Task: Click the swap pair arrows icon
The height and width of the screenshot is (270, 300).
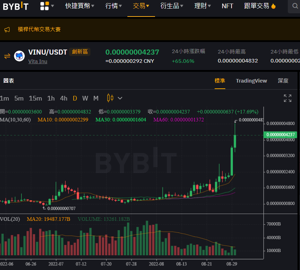Action: 7,56
